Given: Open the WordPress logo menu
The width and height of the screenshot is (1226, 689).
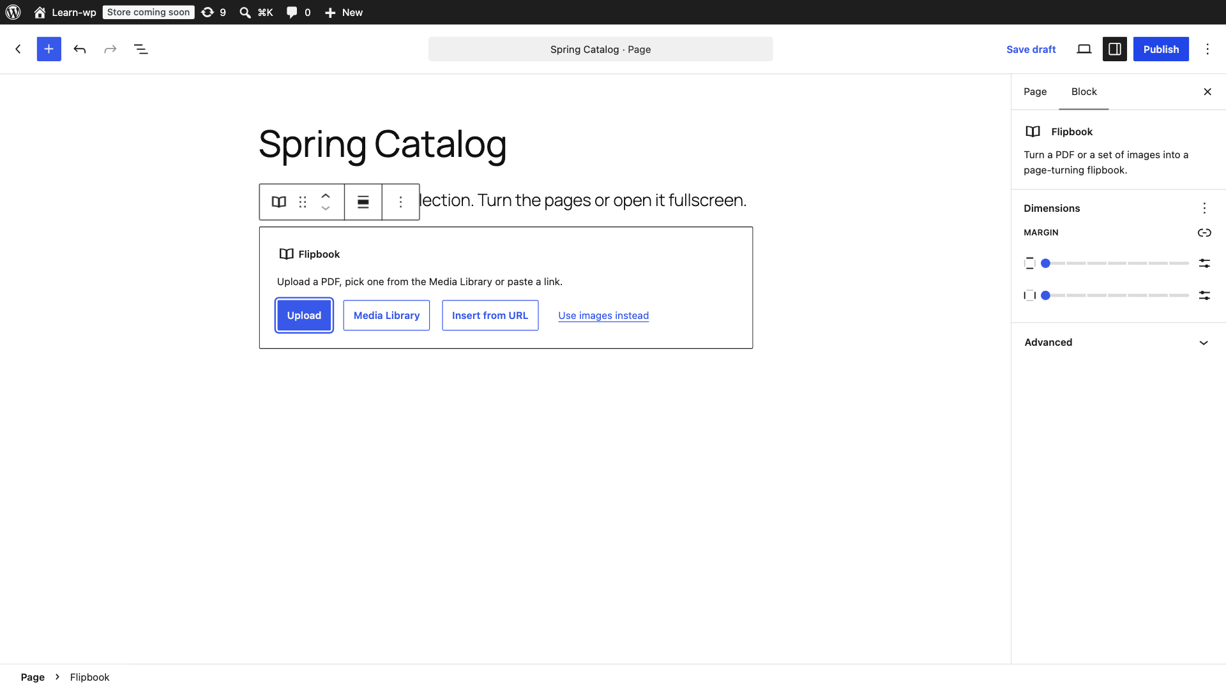Looking at the screenshot, I should [x=13, y=12].
